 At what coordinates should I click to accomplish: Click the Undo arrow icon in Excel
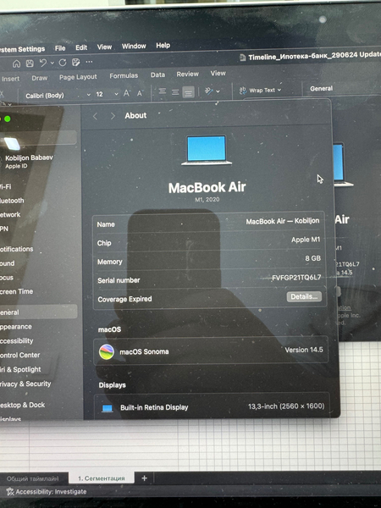click(x=43, y=63)
